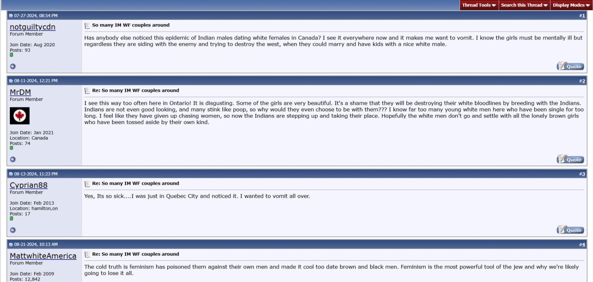593x282 pixels.
Task: Click the offline status icon under notguiltycdn
Action: click(x=13, y=66)
